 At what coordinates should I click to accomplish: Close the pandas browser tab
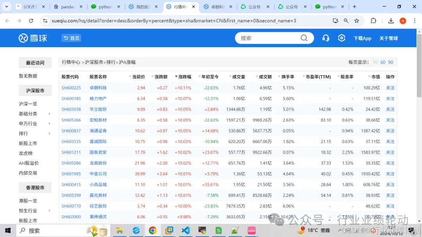click(x=81, y=7)
